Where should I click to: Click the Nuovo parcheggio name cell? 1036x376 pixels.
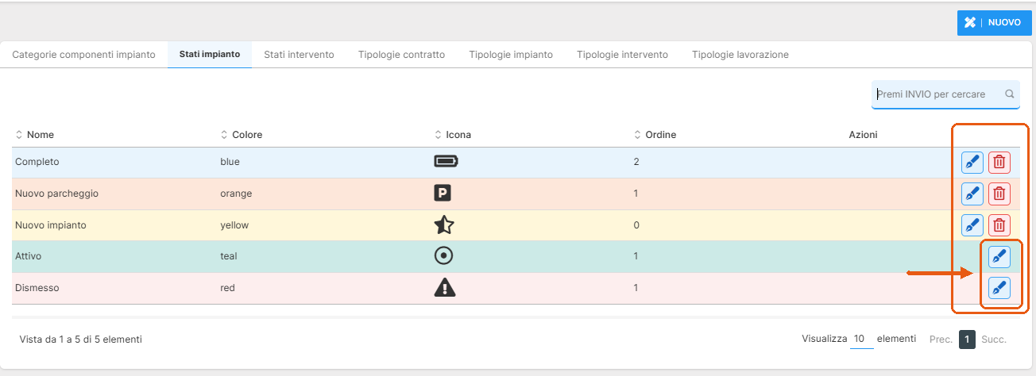(56, 194)
